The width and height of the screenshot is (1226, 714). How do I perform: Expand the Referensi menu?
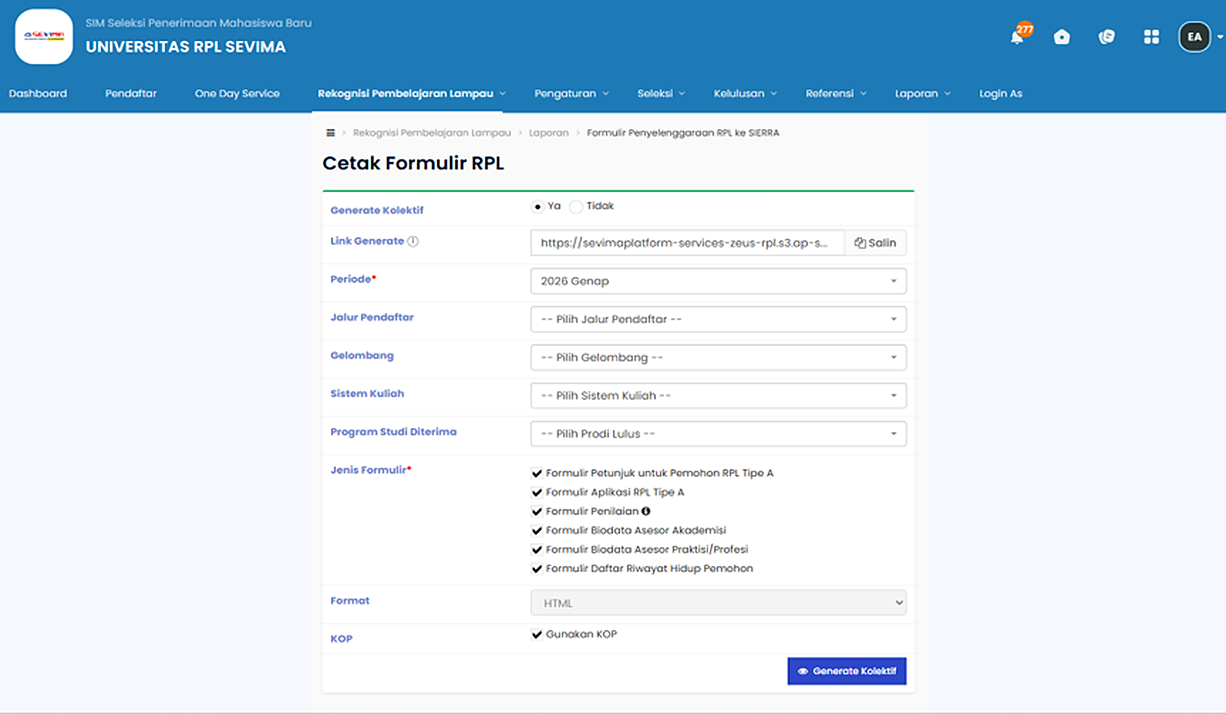click(835, 93)
